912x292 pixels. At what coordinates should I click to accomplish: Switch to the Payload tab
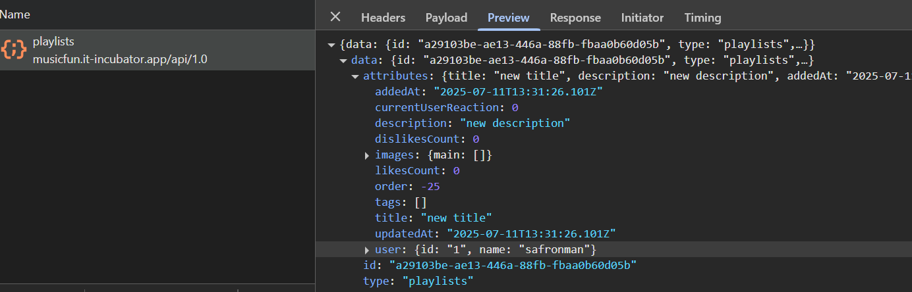[x=446, y=18]
